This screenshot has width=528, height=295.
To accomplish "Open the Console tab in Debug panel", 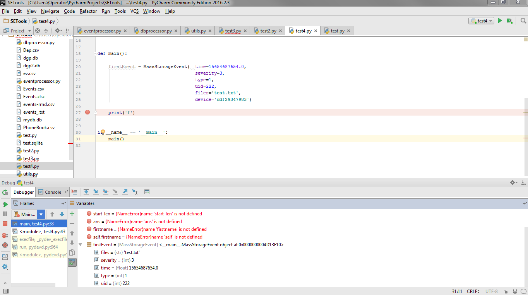I will pyautogui.click(x=53, y=192).
